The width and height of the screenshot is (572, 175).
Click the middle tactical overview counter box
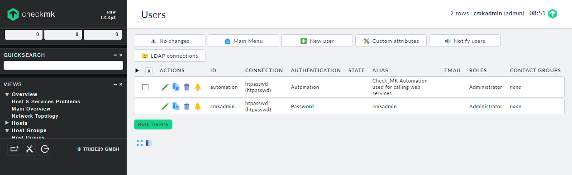[x=63, y=34]
